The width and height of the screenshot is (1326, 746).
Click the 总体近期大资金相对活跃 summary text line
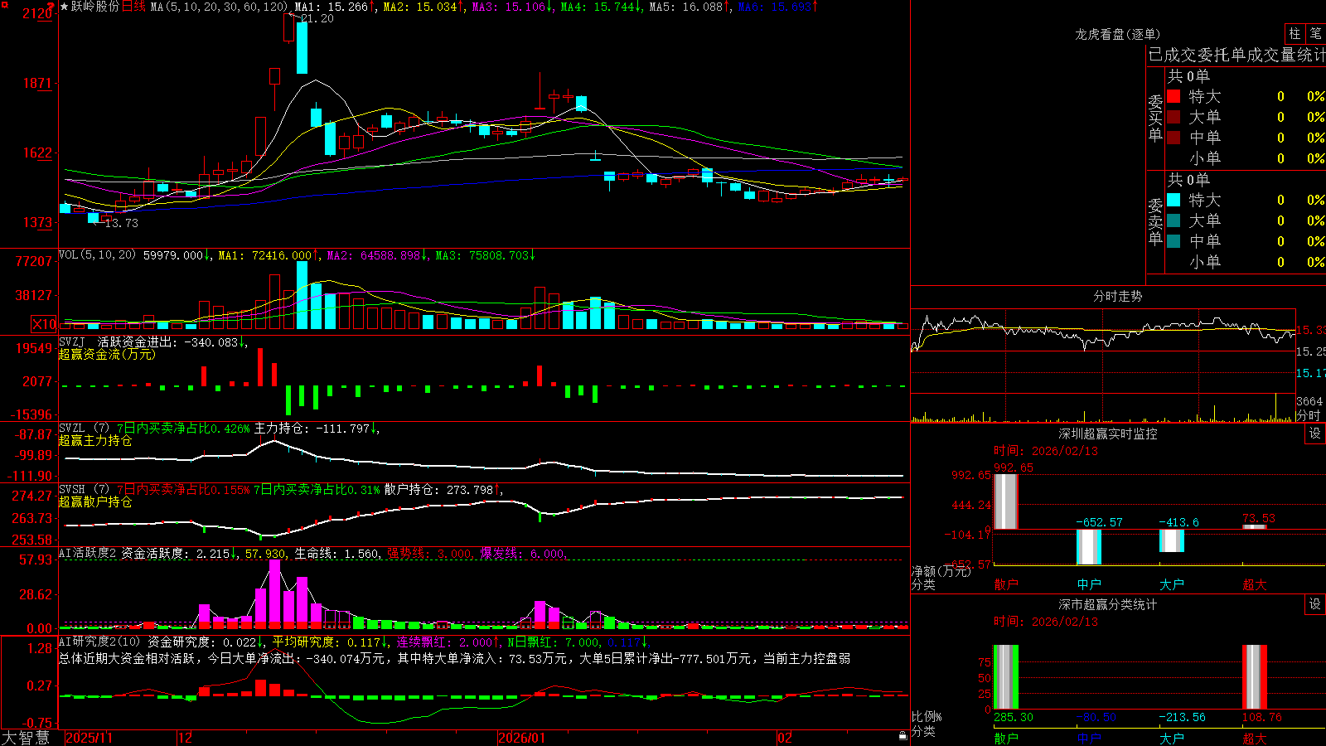coord(454,658)
